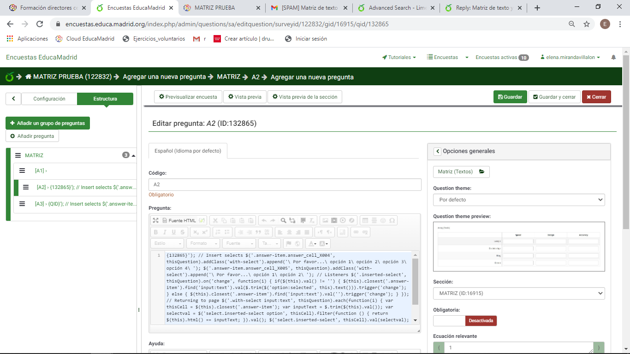The height and width of the screenshot is (354, 630).
Task: Toggle Underline formatting in editor
Action: pos(173,232)
